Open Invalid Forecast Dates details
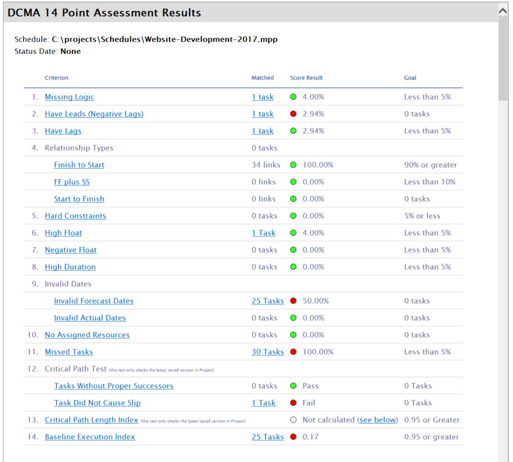 point(93,301)
